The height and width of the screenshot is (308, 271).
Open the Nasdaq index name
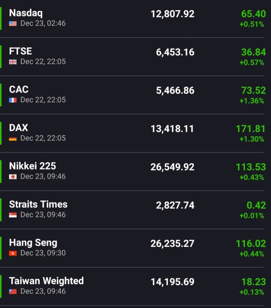(26, 13)
